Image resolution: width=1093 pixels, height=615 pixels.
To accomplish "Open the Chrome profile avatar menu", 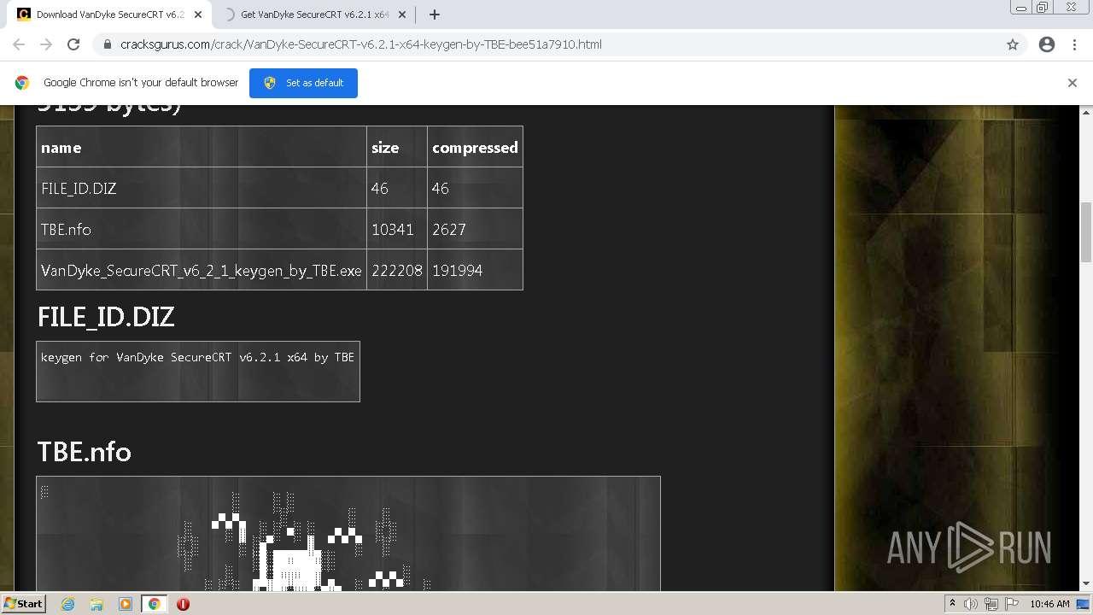I will click(x=1047, y=44).
